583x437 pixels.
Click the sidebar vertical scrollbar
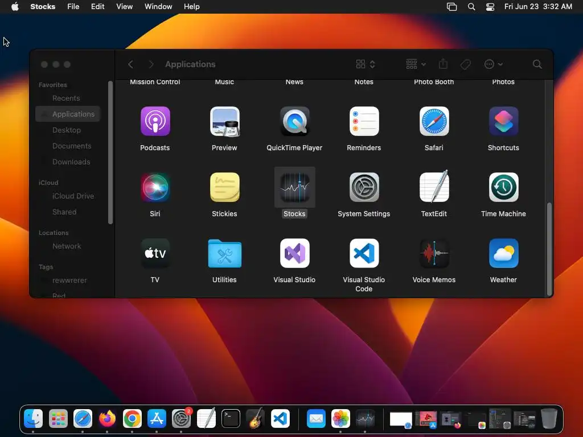(x=110, y=152)
